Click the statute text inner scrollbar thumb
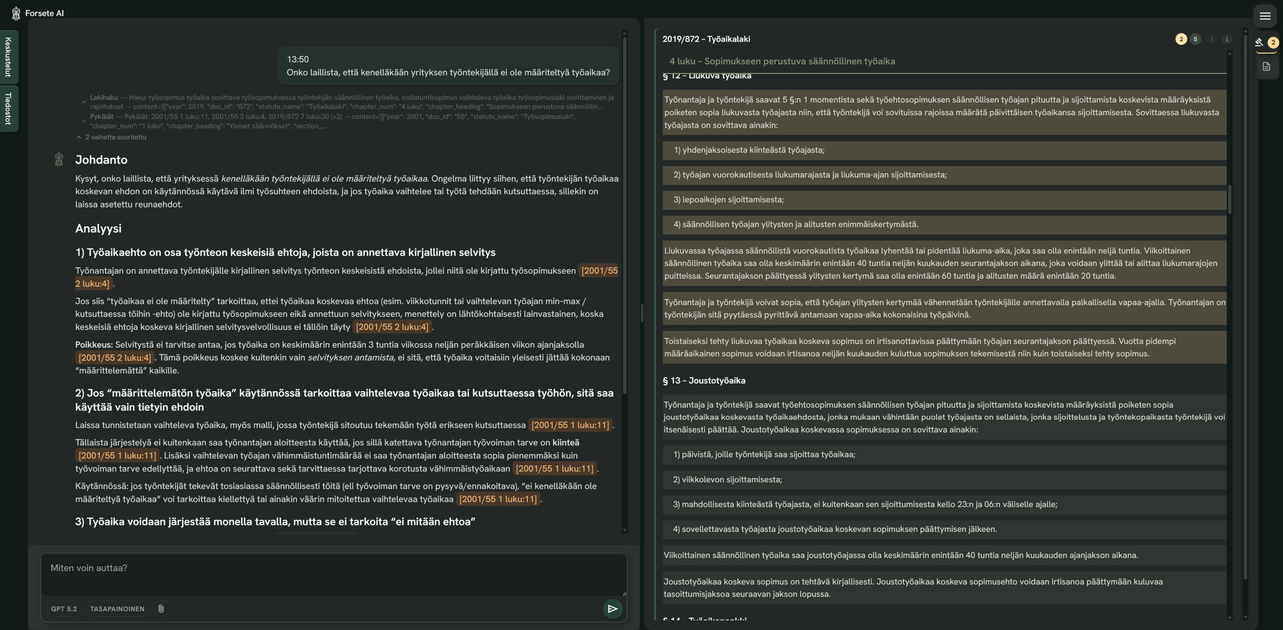1283x630 pixels. click(1229, 199)
